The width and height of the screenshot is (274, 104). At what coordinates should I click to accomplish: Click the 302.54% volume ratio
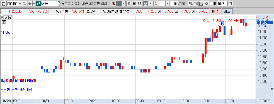click(x=78, y=11)
